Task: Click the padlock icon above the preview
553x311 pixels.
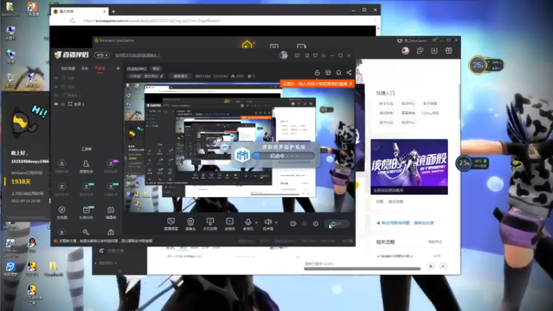Action: pos(317,73)
